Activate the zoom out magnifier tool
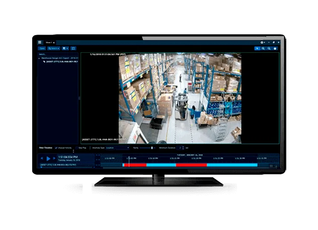 (x=269, y=48)
